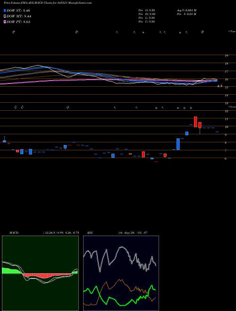This screenshot has width=236, height=311.
Task: Click the y-axis label 16
Action: [x=226, y=80]
